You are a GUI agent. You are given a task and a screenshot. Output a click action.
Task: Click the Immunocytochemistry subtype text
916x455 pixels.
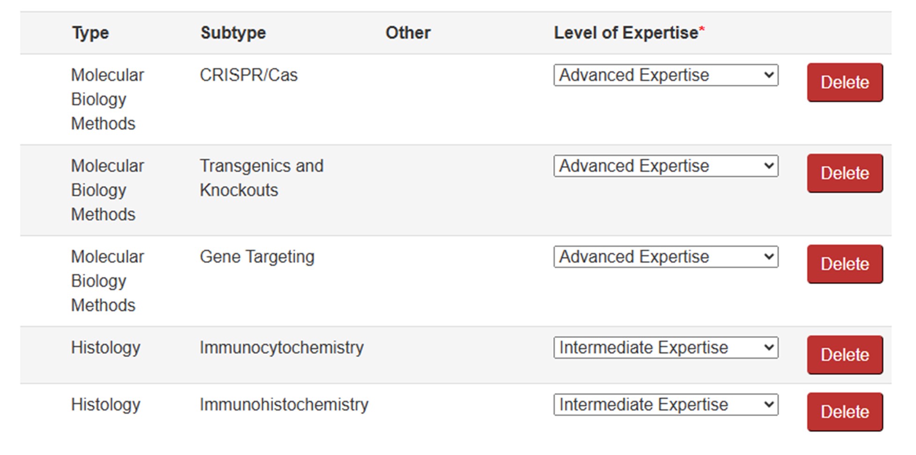click(281, 348)
